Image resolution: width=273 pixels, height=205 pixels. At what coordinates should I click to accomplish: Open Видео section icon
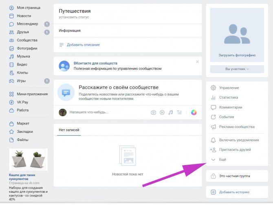[x=11, y=65]
